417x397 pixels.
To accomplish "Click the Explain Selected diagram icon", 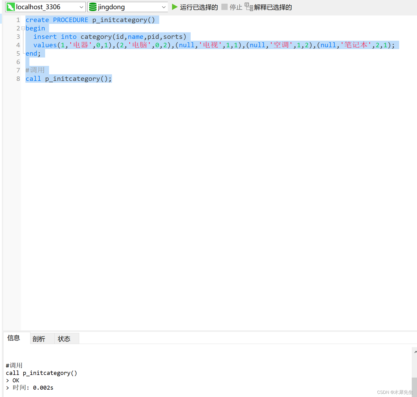I will [249, 7].
